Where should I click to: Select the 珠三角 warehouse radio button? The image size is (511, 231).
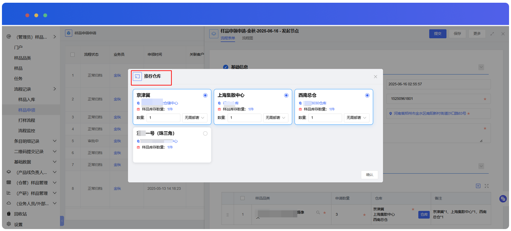pos(205,134)
